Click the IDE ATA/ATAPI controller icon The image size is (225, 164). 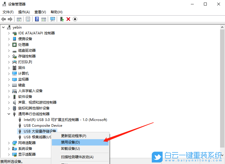click(14, 33)
